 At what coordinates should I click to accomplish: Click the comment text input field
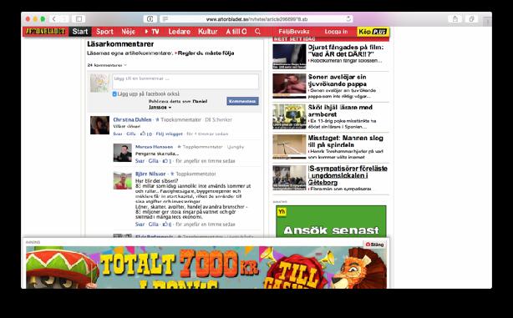185,82
